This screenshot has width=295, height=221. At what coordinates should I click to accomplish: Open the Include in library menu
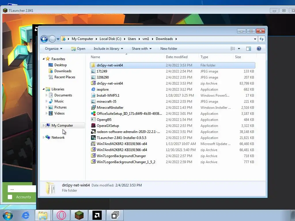pos(108,49)
